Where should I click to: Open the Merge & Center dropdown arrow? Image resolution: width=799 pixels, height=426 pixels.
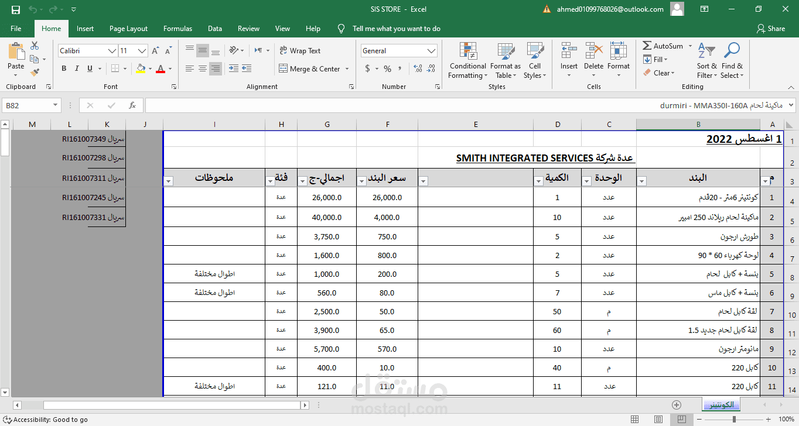(347, 69)
